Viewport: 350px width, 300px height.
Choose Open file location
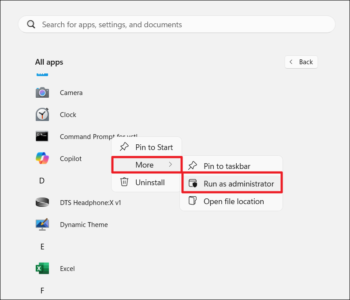point(233,201)
